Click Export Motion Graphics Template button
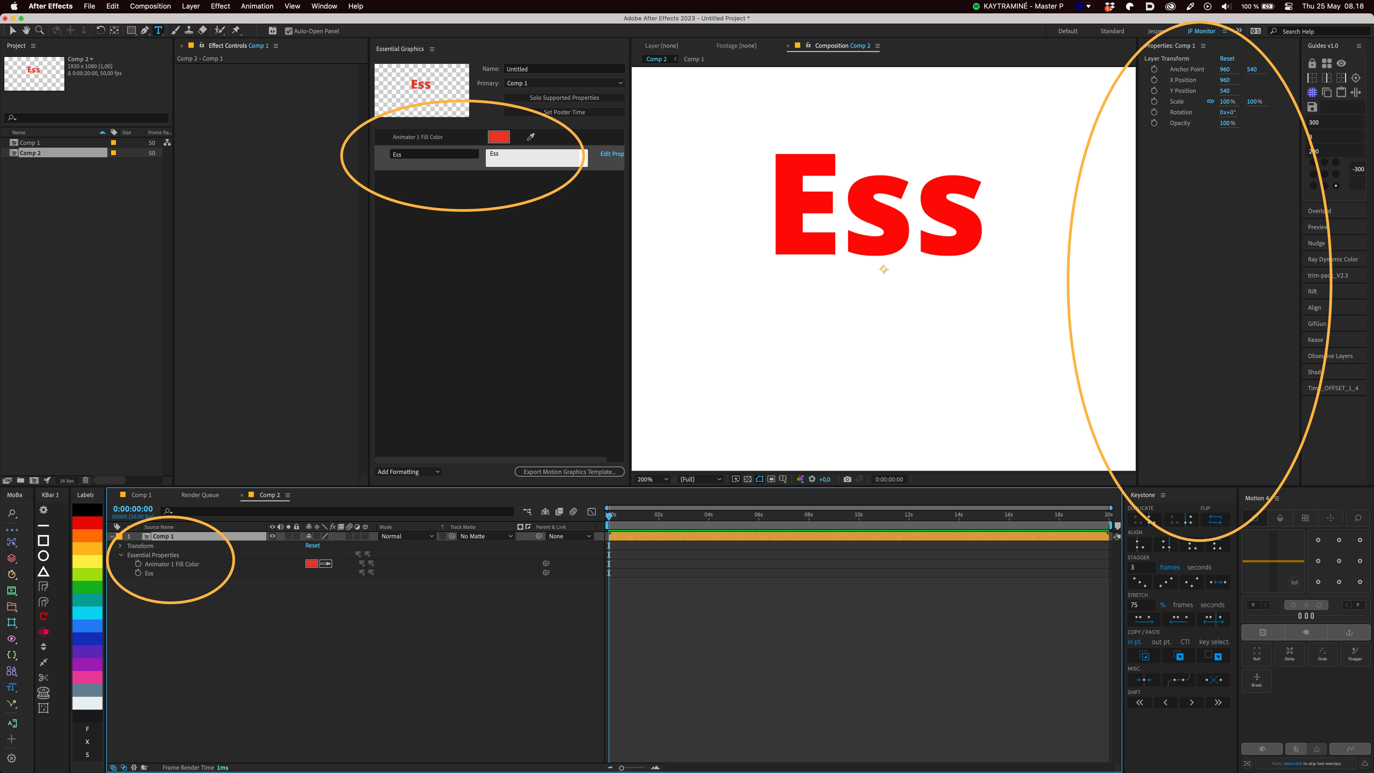 569,472
